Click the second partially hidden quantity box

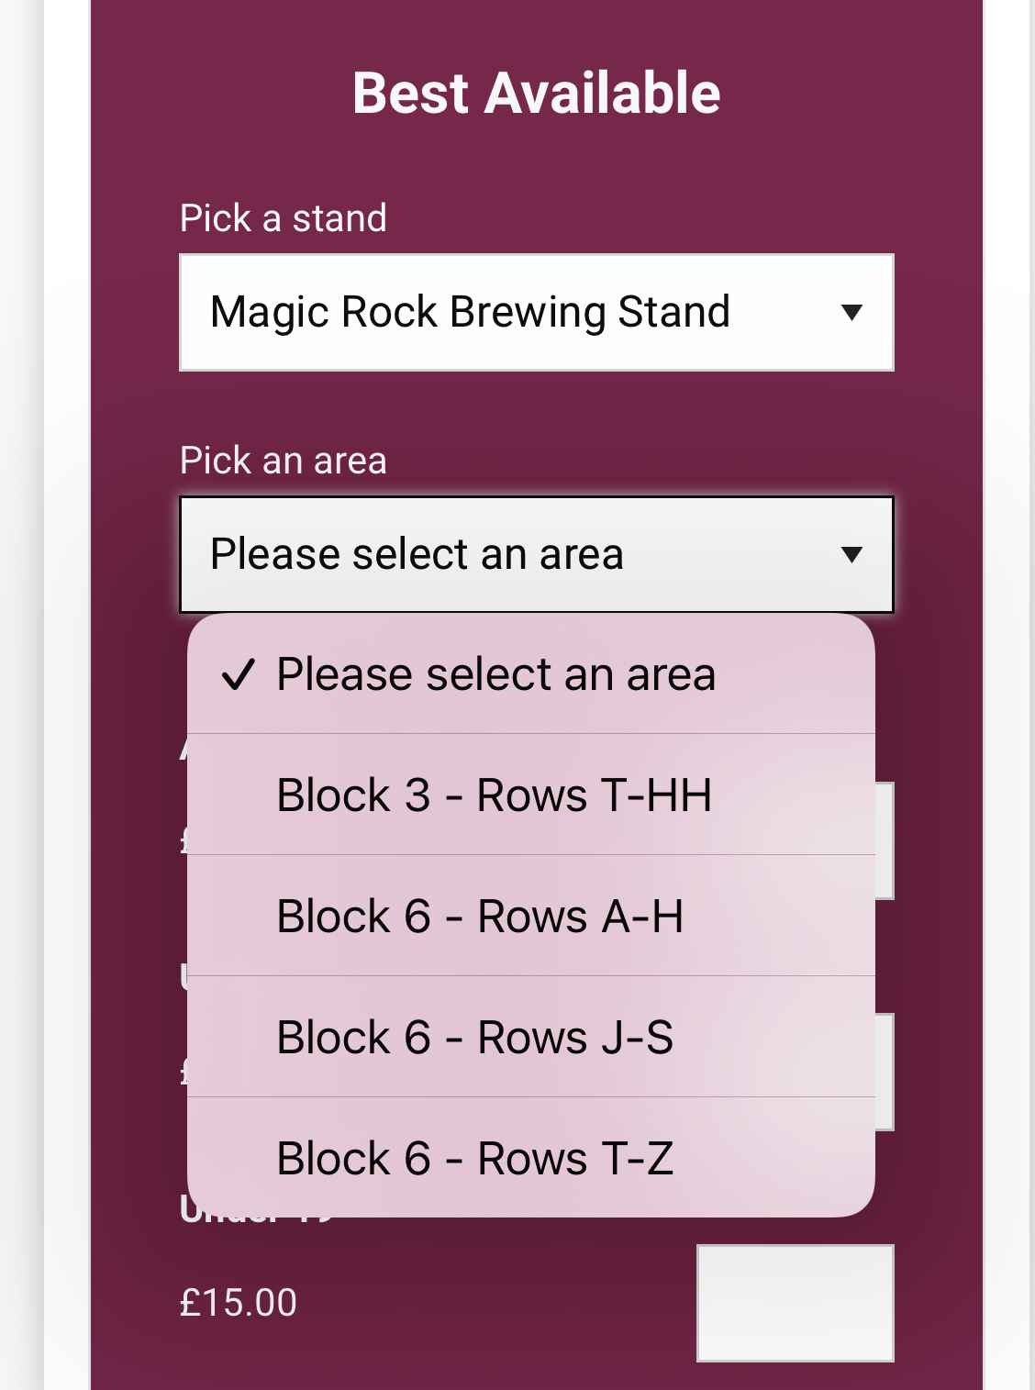point(885,1072)
